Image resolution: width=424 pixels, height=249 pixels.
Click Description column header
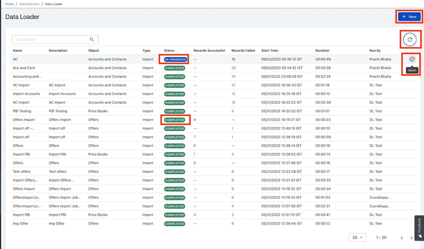pyautogui.click(x=58, y=51)
